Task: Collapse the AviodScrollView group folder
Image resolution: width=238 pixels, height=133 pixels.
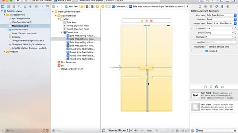Action: (x=4, y=15)
